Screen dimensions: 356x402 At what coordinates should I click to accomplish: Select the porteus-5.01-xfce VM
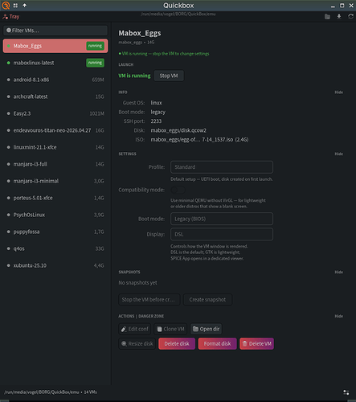[55, 198]
